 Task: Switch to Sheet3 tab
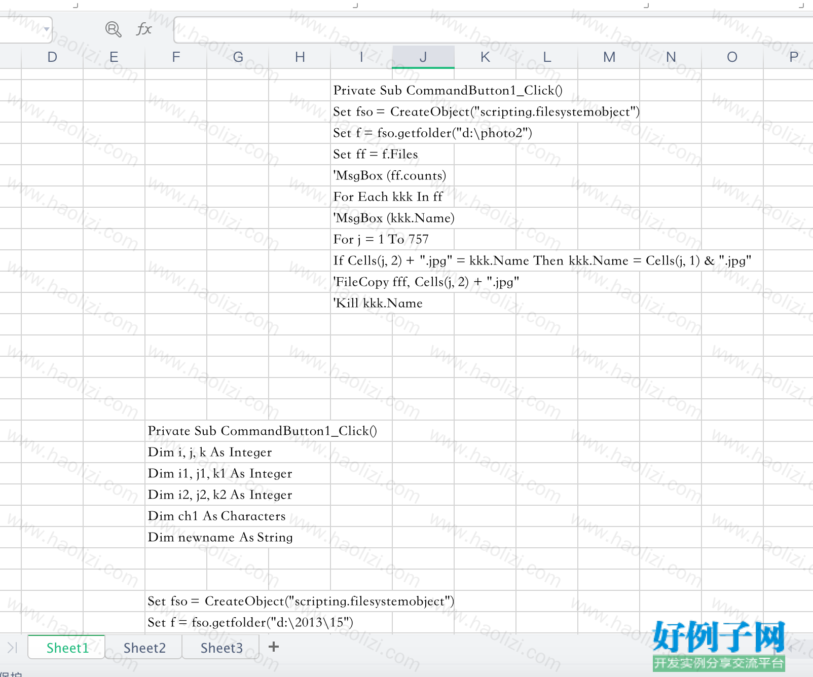[x=221, y=648]
